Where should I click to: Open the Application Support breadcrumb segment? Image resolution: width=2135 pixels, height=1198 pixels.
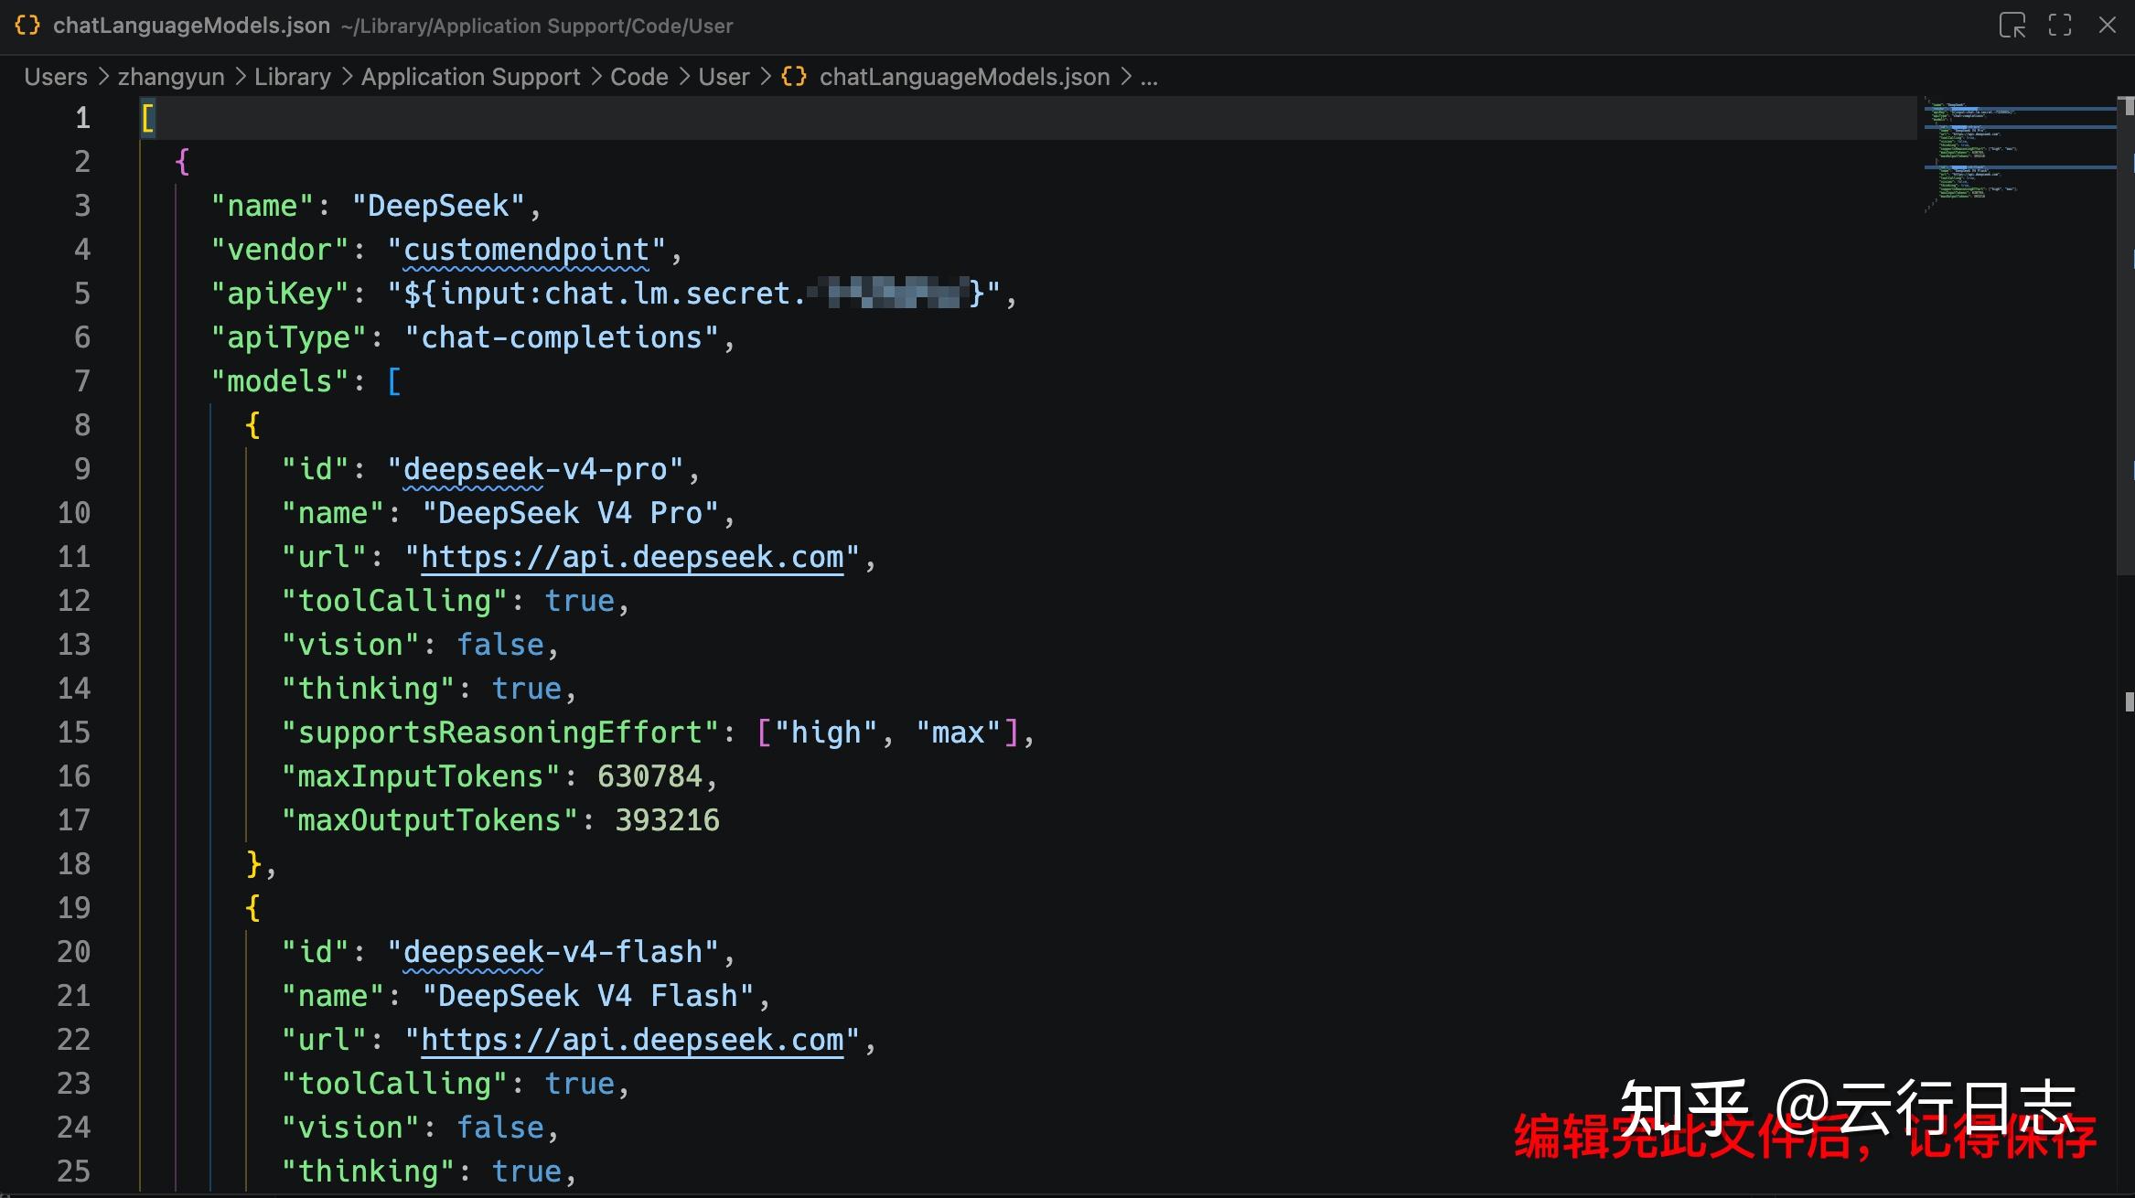pos(471,77)
